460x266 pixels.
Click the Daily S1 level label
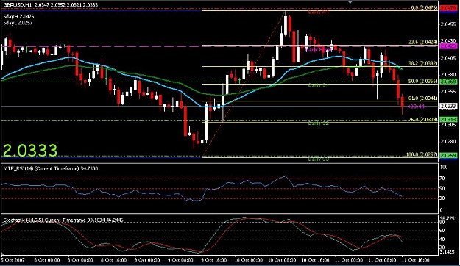pyautogui.click(x=318, y=85)
